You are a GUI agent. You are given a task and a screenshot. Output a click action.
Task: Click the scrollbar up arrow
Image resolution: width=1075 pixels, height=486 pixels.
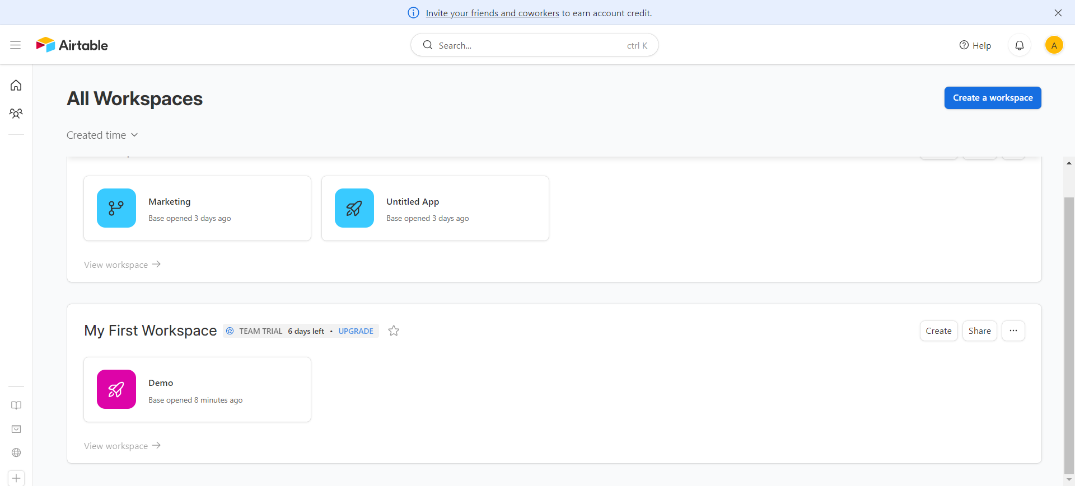point(1069,163)
